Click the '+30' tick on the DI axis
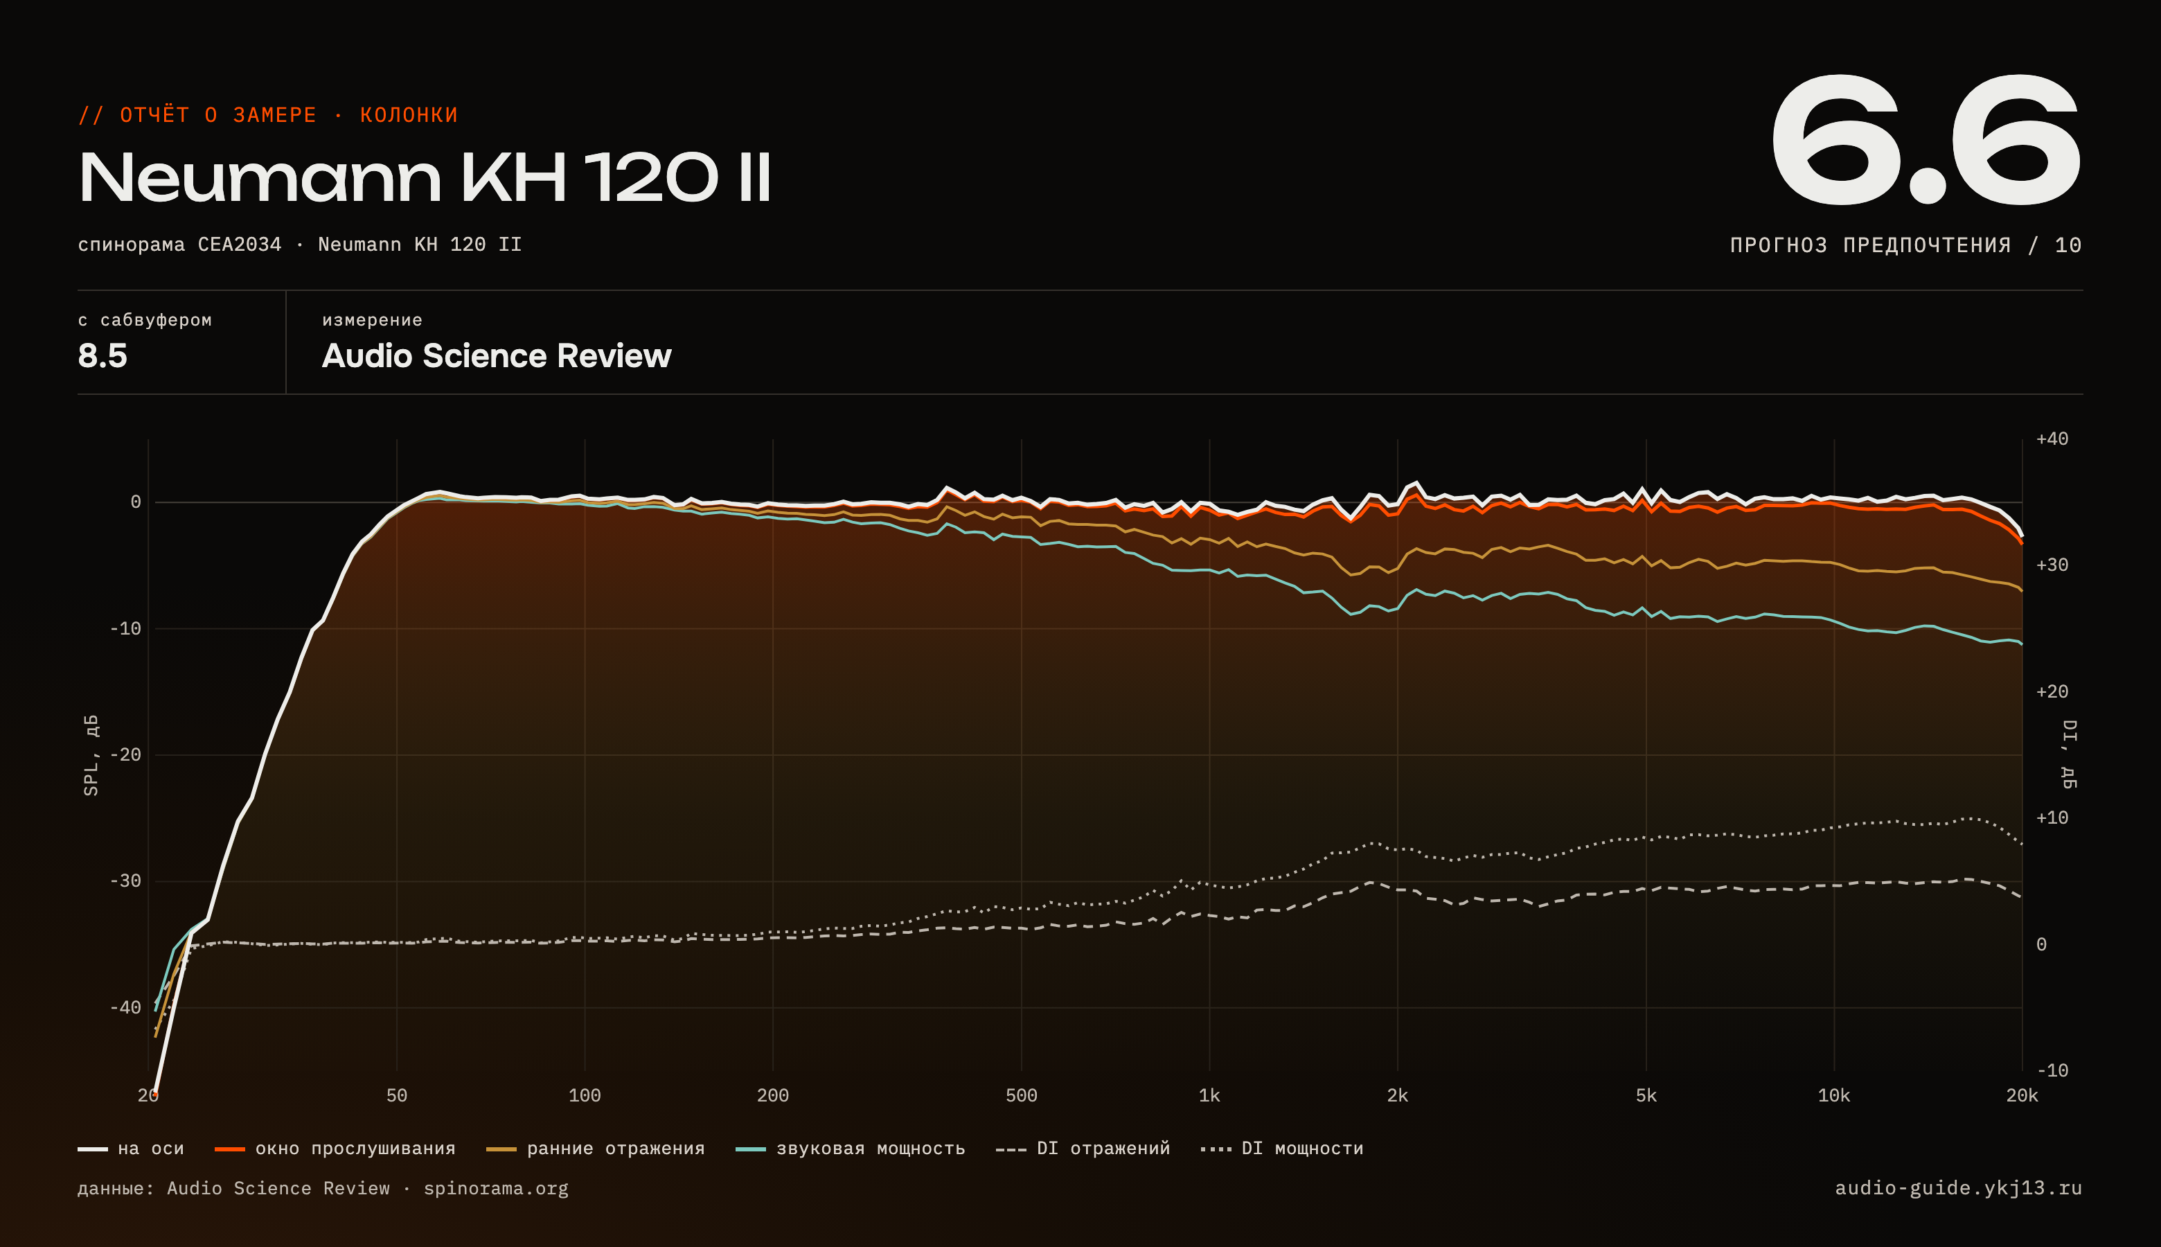The image size is (2161, 1247). tap(2052, 565)
